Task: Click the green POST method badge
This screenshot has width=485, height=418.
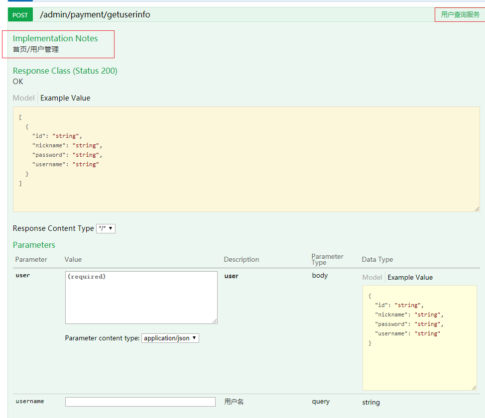Action: 20,15
